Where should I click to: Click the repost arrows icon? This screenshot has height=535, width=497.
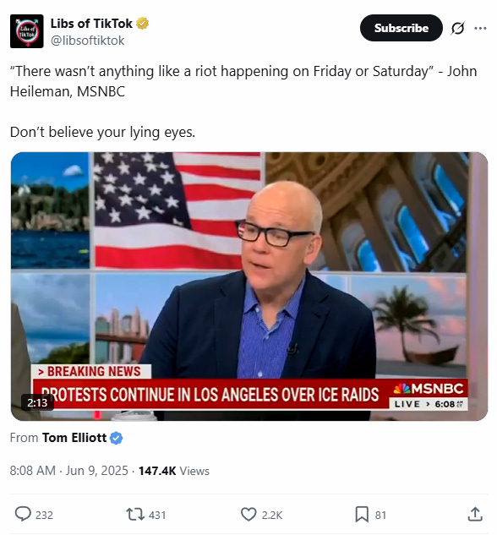coord(135,514)
